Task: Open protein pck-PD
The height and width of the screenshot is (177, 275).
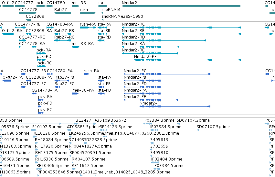Action: click(45, 103)
